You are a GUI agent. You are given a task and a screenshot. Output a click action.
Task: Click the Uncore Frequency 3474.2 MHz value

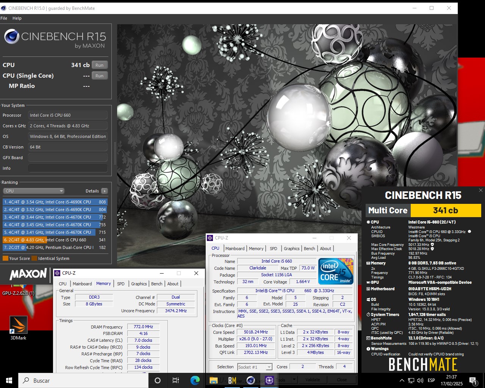click(x=176, y=311)
